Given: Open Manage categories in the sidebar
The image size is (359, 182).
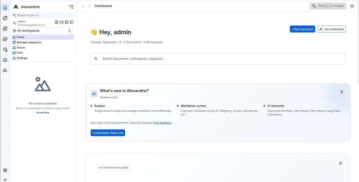Looking at the screenshot, I should pyautogui.click(x=43, y=42).
